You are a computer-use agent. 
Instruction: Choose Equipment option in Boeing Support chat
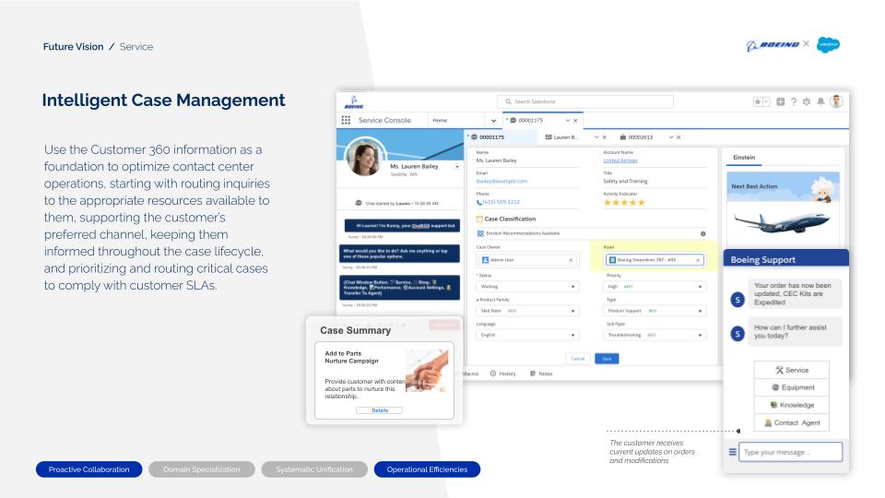click(x=791, y=387)
